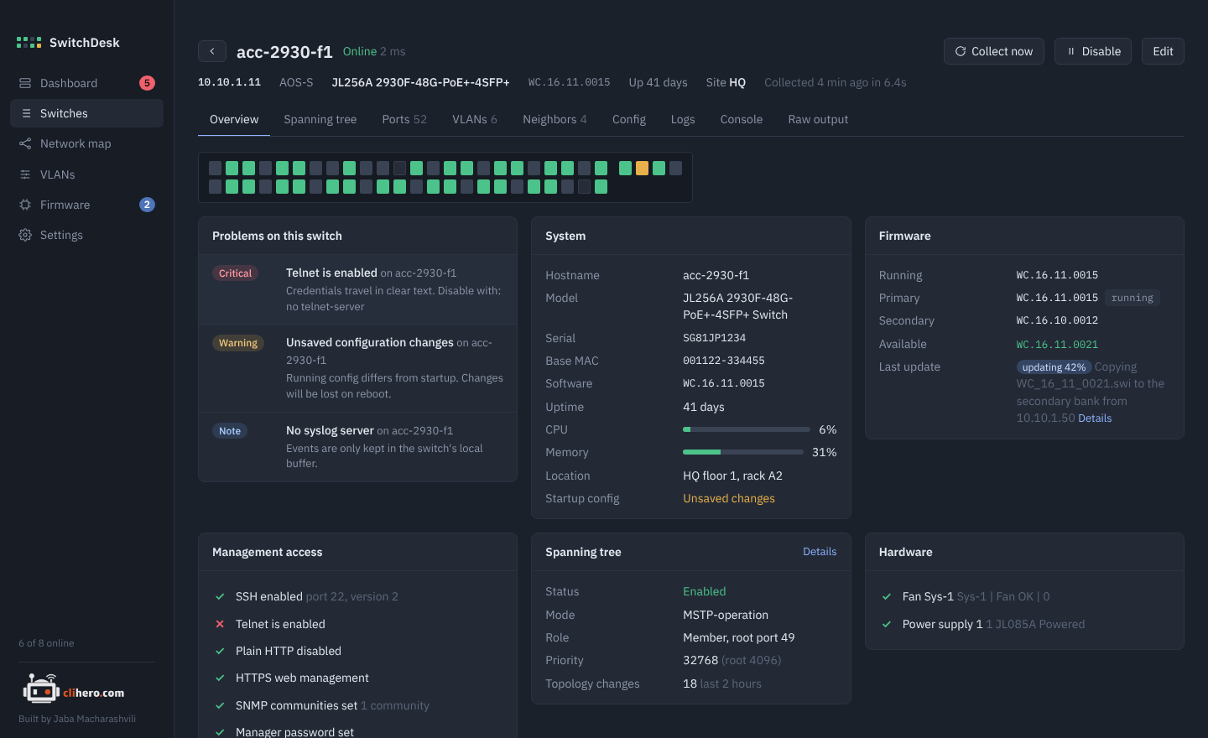Viewport: 1208px width, 738px height.
Task: Select the Neighbors tab
Action: click(555, 119)
